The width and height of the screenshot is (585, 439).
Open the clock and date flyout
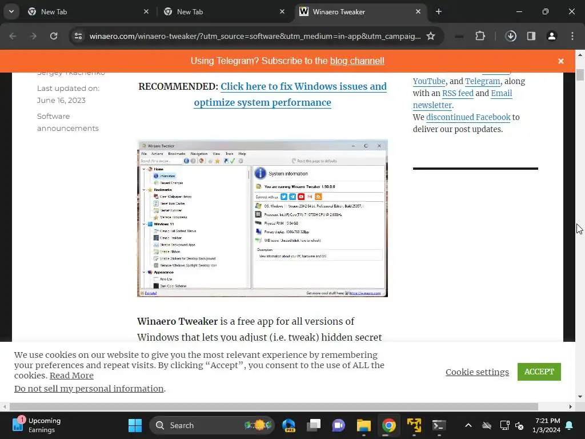(x=547, y=425)
